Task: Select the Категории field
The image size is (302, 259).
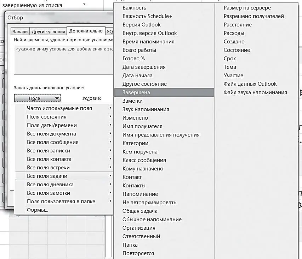Action: point(164,143)
